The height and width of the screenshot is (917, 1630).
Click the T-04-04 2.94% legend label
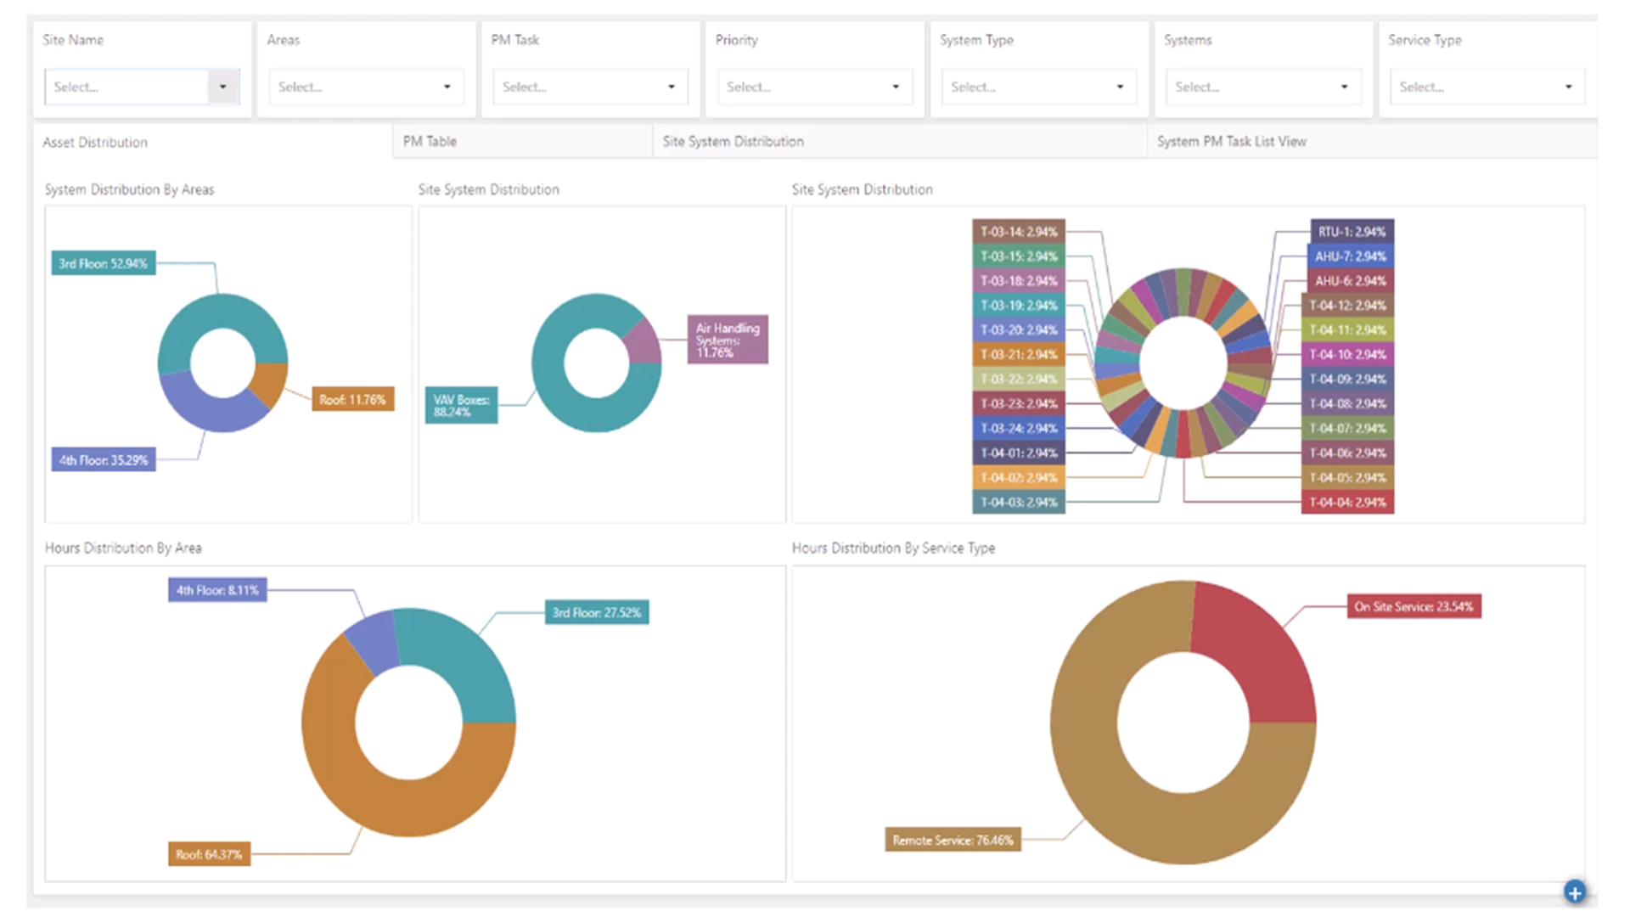tap(1347, 502)
